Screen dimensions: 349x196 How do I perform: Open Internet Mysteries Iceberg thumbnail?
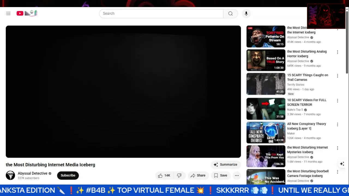[266, 156]
